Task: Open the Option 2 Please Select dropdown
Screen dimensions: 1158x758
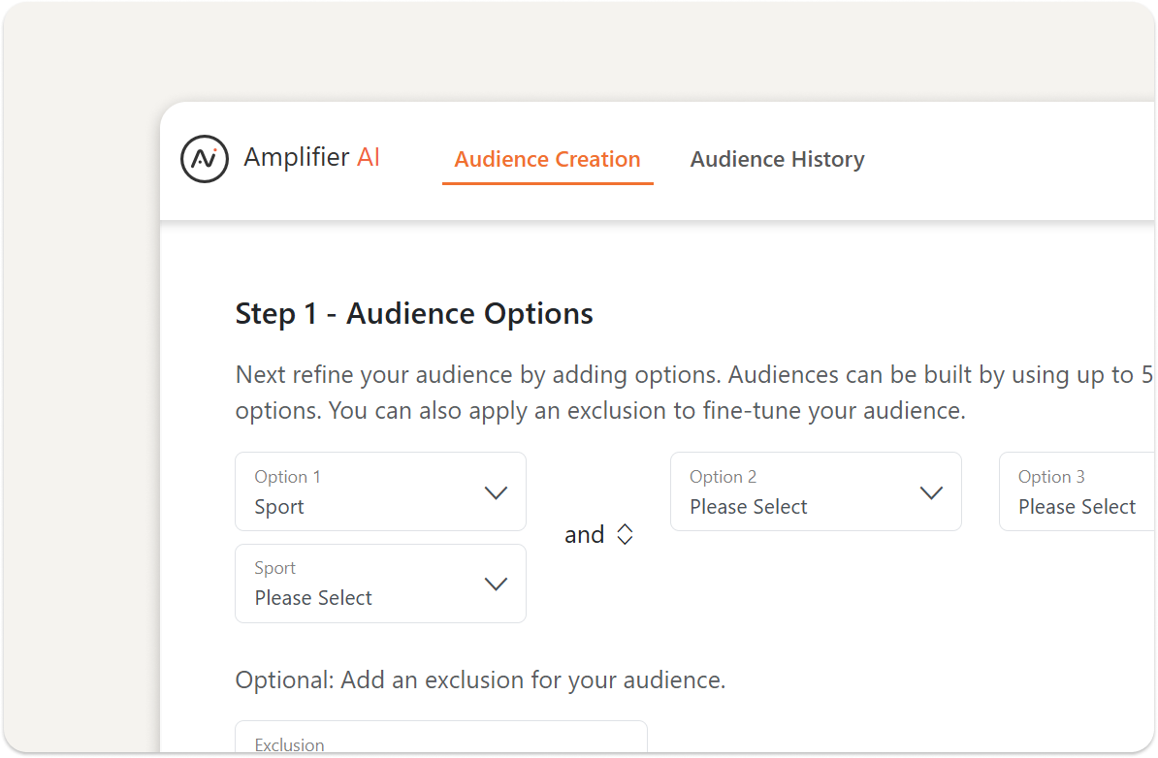Action: tap(815, 492)
